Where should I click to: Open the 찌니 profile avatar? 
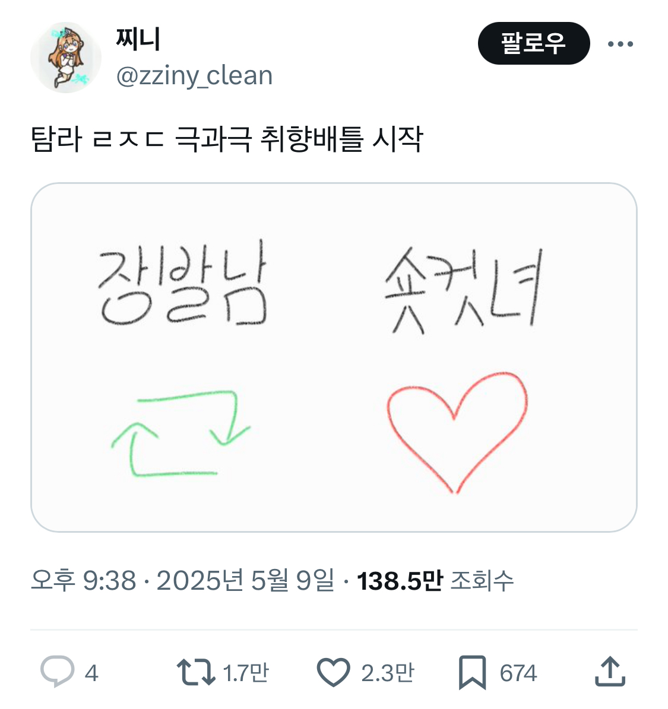65,58
